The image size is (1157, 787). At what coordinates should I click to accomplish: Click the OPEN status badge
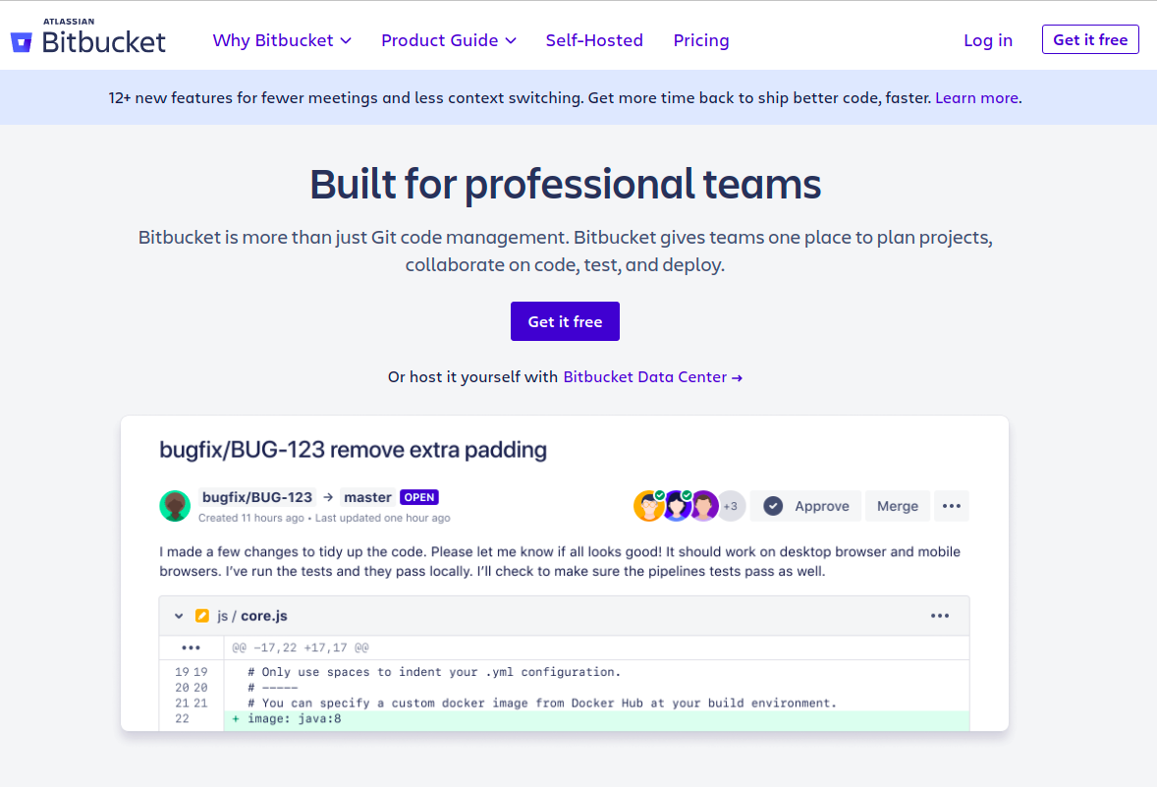coord(419,497)
